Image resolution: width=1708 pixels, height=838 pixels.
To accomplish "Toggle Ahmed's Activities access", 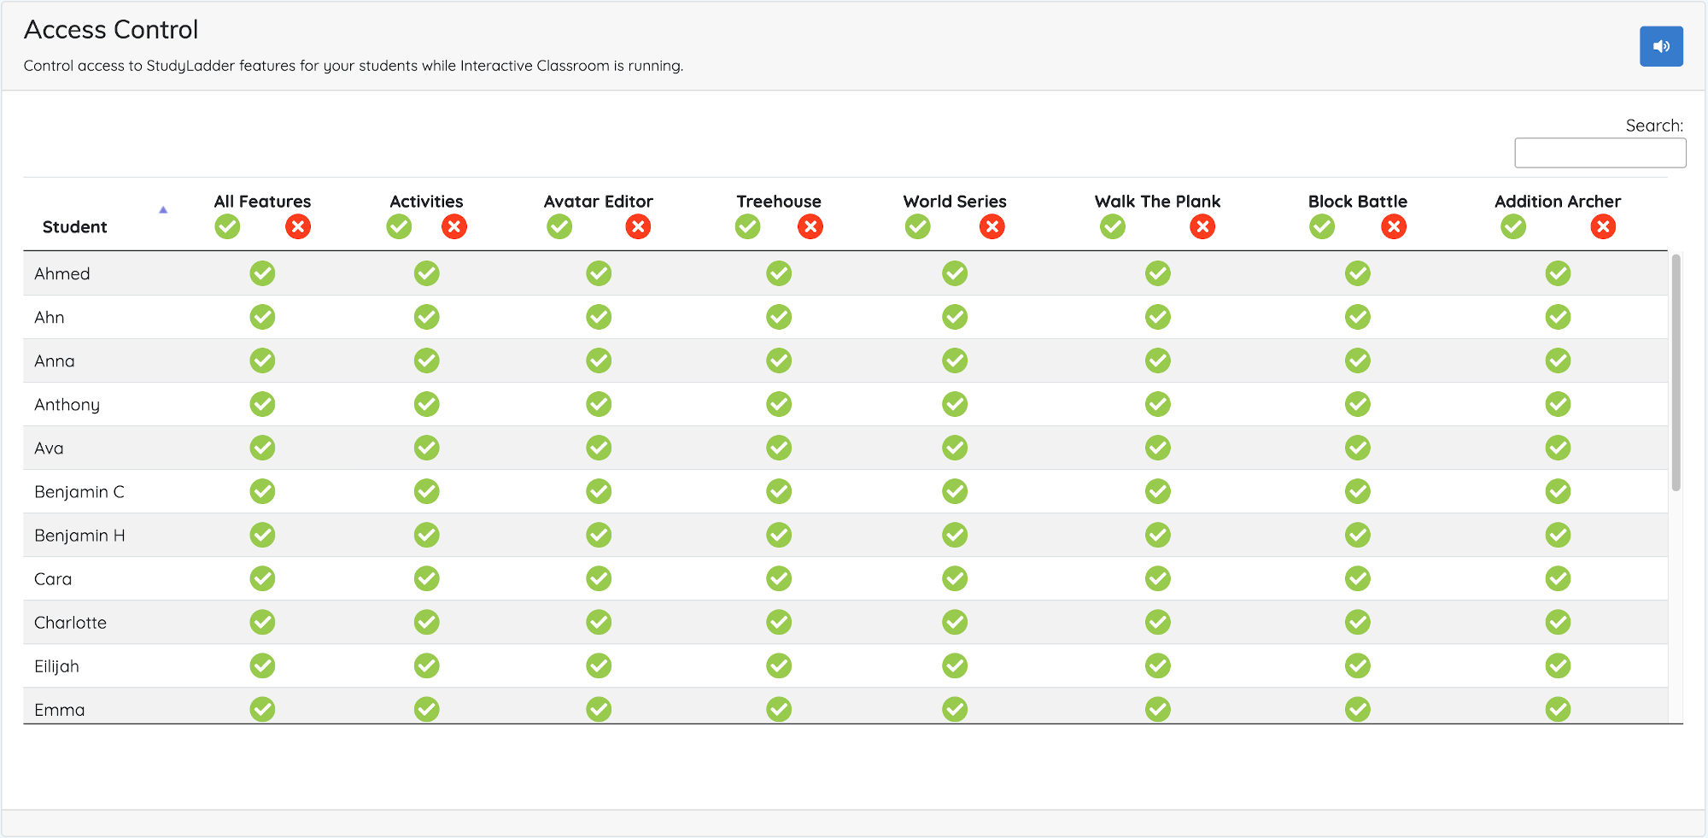I will coord(426,273).
